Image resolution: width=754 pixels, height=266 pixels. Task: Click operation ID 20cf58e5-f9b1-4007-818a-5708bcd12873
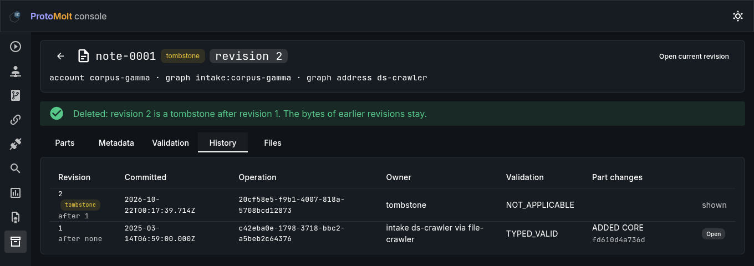coord(292,204)
